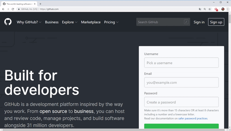Click the Sign in link
Screen dimensions: 231x131
pos(199,22)
